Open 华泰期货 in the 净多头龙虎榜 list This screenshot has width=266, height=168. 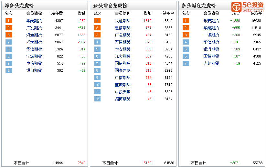coord(34,21)
